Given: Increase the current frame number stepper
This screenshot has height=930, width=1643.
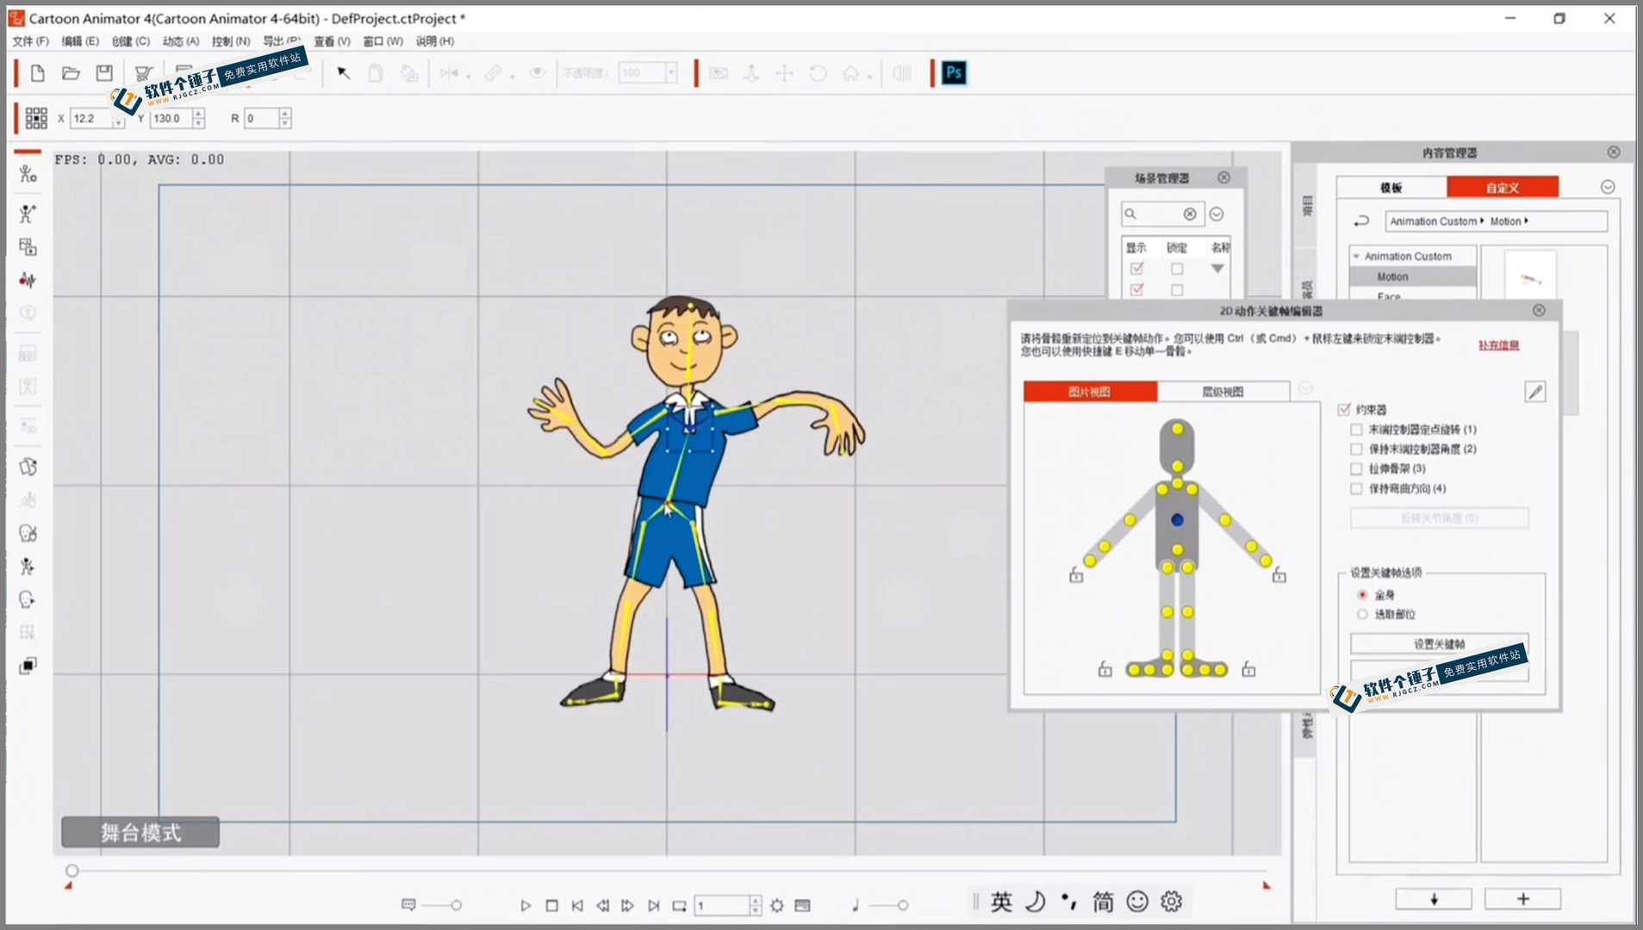Looking at the screenshot, I should click(x=756, y=901).
